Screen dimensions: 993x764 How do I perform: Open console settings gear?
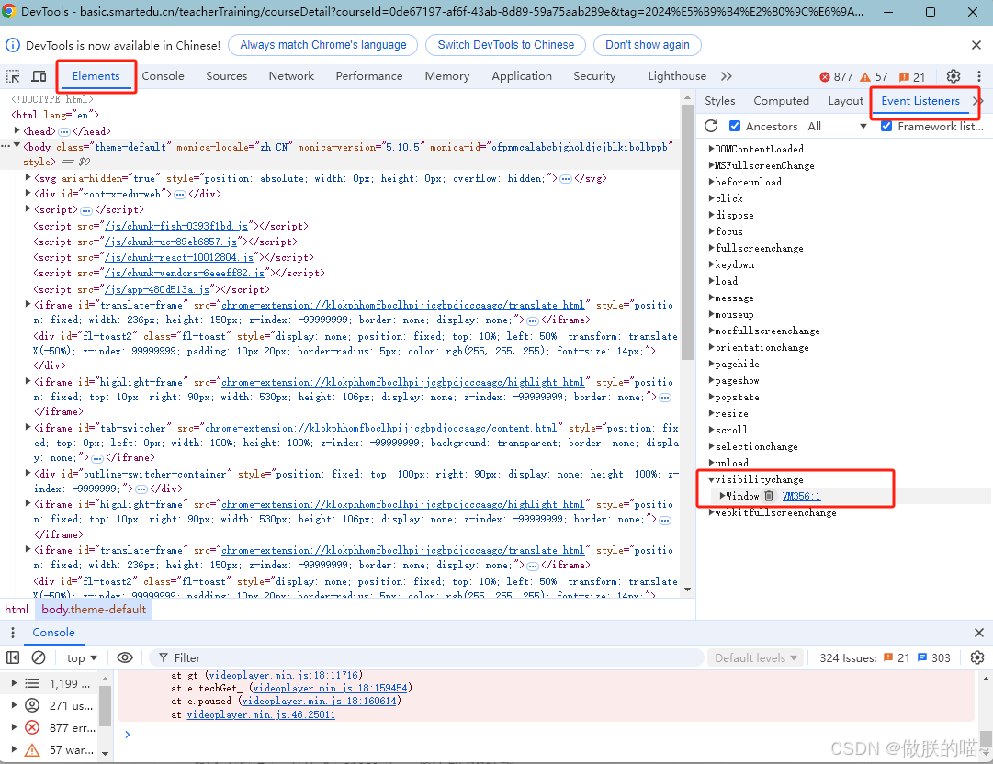(x=977, y=657)
